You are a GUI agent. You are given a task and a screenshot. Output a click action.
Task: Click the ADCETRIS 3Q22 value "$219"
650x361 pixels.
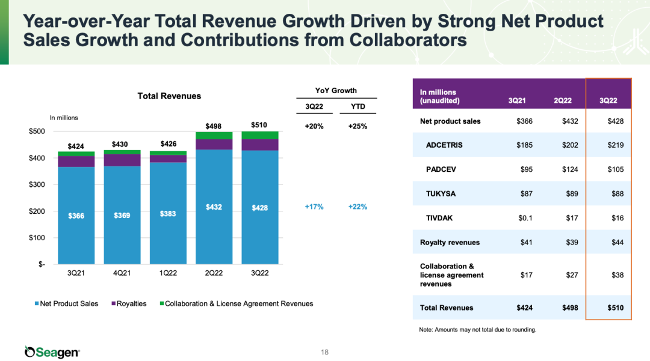point(616,145)
